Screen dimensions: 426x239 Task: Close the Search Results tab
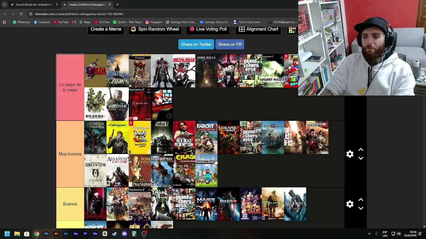(57, 5)
